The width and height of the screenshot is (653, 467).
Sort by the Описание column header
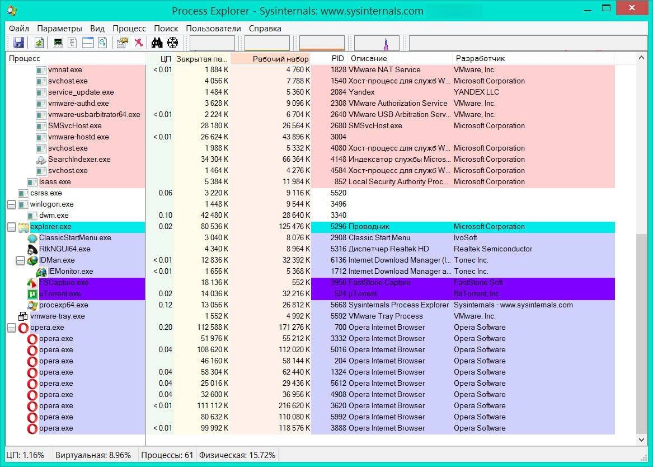click(400, 59)
